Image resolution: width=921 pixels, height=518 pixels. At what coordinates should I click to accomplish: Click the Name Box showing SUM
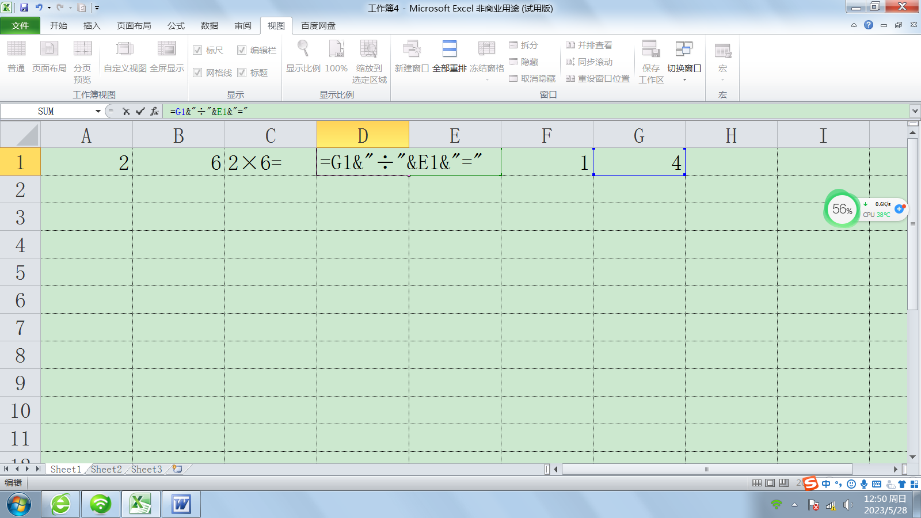46,112
